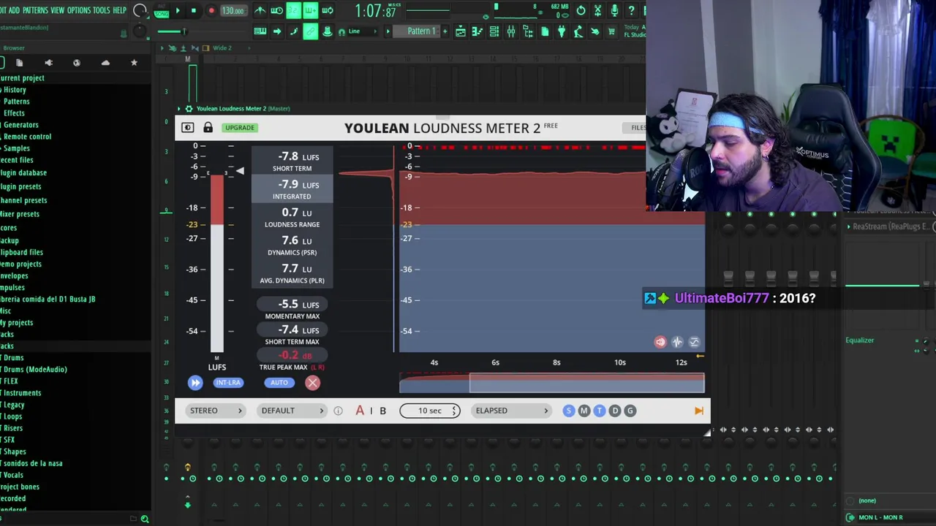
Task: Toggle the T graph button
Action: 600,411
